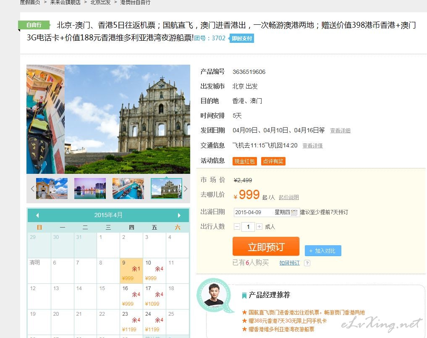Open the 起价说明 price explanation link
The height and width of the screenshot is (338, 427).
(288, 197)
